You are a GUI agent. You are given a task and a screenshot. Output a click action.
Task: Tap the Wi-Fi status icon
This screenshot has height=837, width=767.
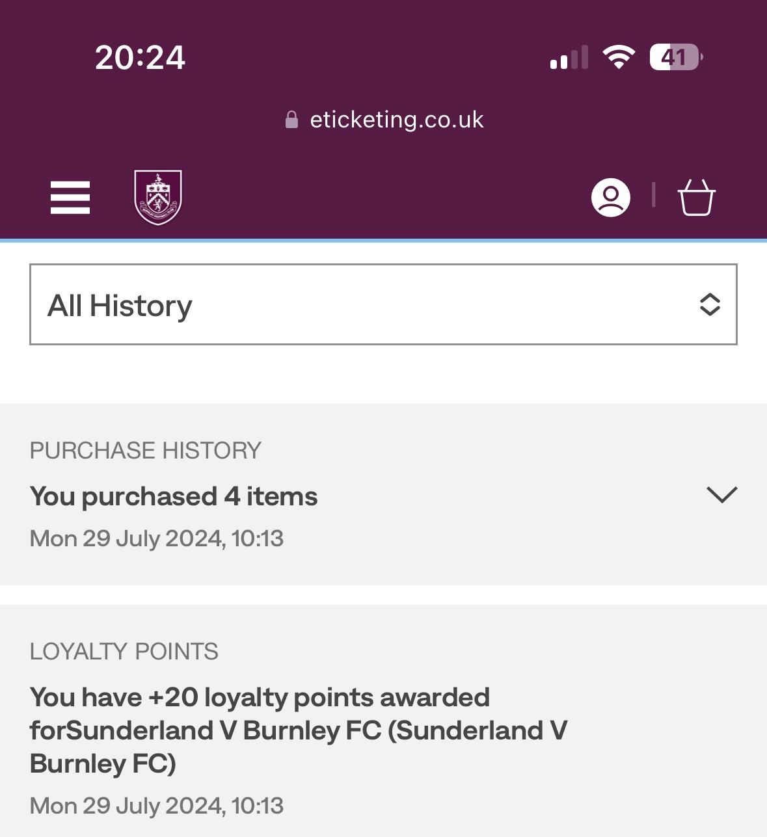(619, 57)
